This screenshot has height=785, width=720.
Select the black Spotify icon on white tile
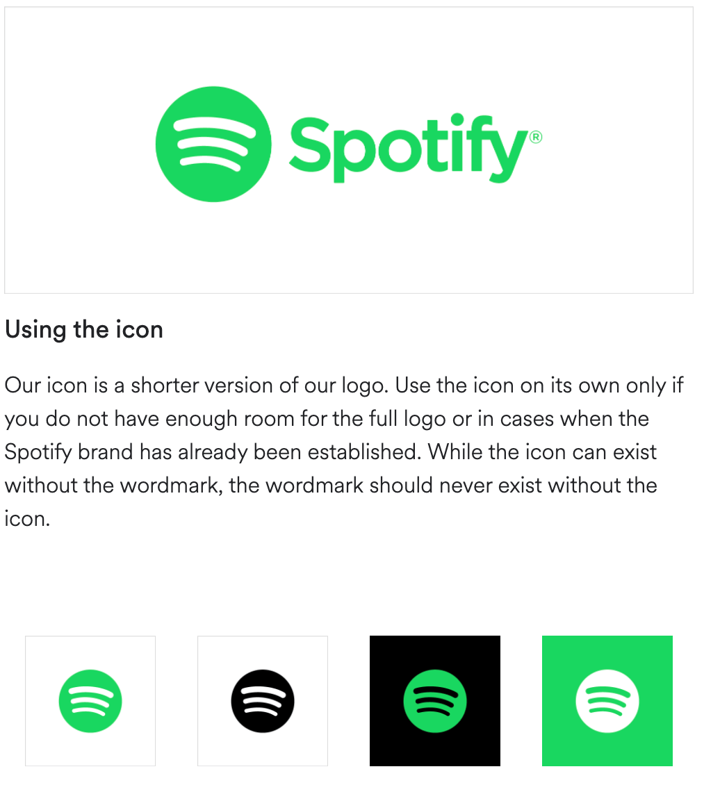click(263, 701)
